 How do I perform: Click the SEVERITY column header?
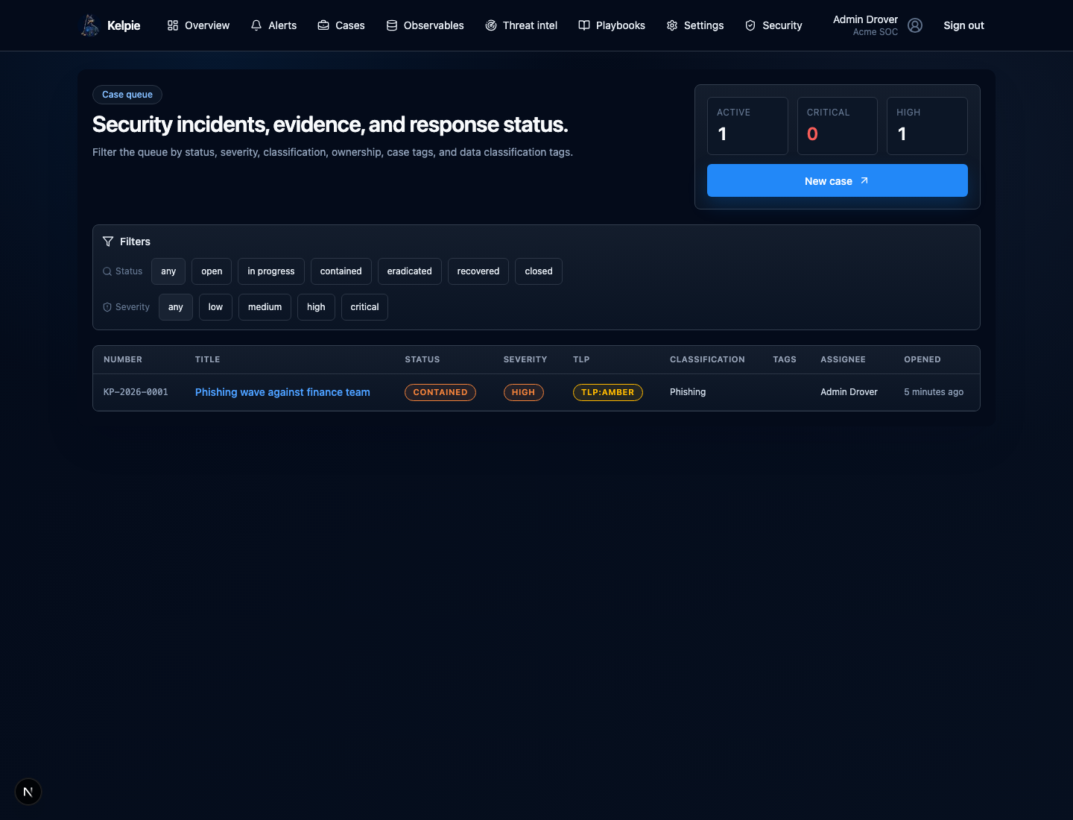click(x=525, y=359)
